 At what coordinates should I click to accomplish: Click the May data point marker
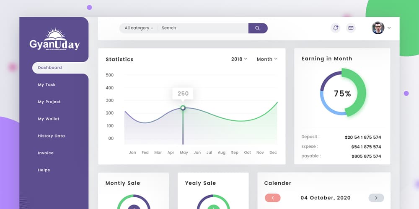click(183, 108)
